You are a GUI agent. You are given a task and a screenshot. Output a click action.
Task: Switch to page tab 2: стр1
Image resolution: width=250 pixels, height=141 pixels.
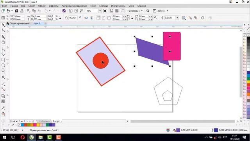[56, 121]
